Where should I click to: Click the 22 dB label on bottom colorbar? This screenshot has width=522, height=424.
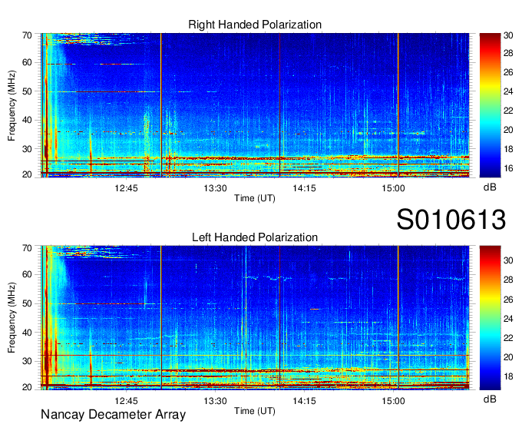508,339
